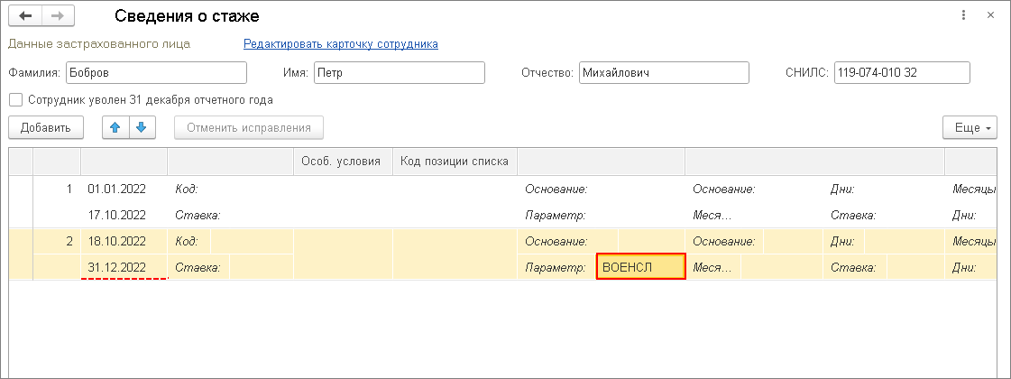The width and height of the screenshot is (1011, 379).
Task: Click the forward navigation arrow
Action: click(58, 16)
